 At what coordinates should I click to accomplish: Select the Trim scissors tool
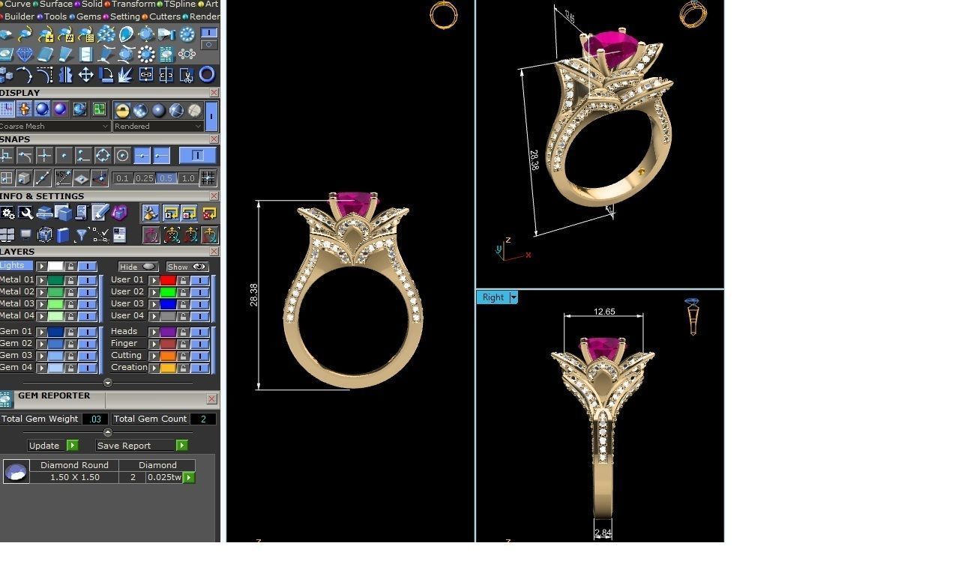pyautogui.click(x=186, y=74)
